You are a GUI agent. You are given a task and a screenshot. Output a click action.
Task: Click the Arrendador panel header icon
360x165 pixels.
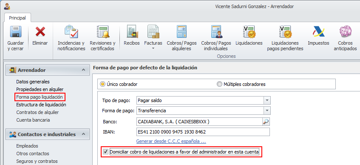12,70
